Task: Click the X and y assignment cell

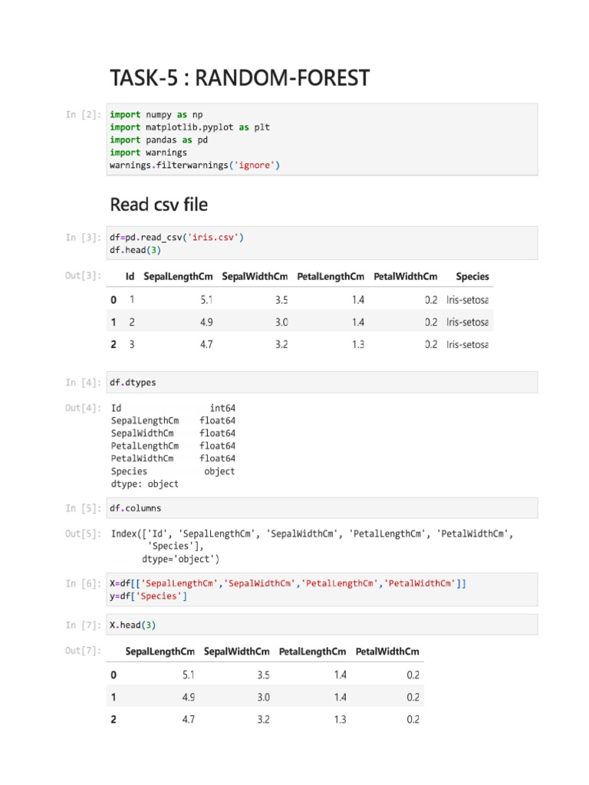Action: pos(322,590)
